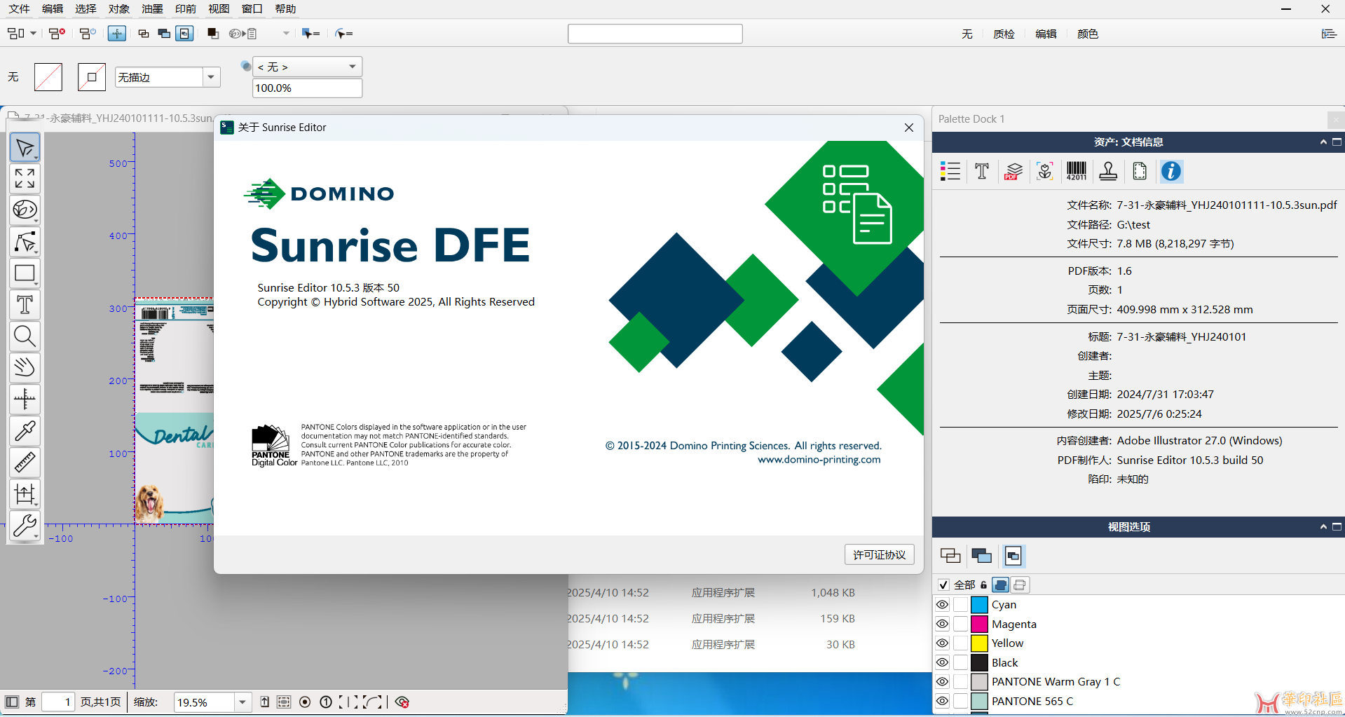Click the opacity 100.0% field
The height and width of the screenshot is (717, 1345).
[307, 88]
